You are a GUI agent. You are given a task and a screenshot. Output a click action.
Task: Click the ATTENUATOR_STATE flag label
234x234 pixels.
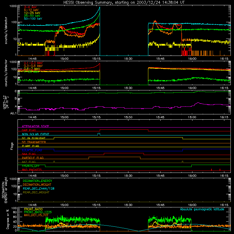pos(35,126)
